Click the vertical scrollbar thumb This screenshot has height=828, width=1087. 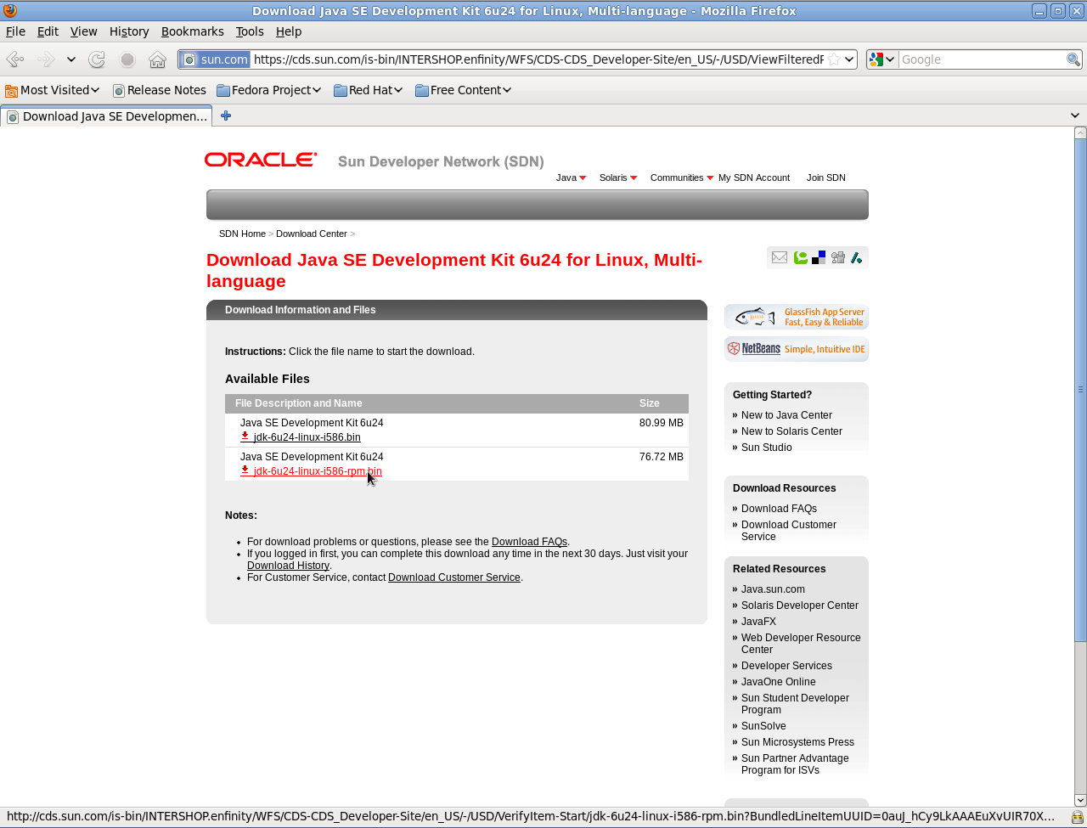coord(1080,391)
